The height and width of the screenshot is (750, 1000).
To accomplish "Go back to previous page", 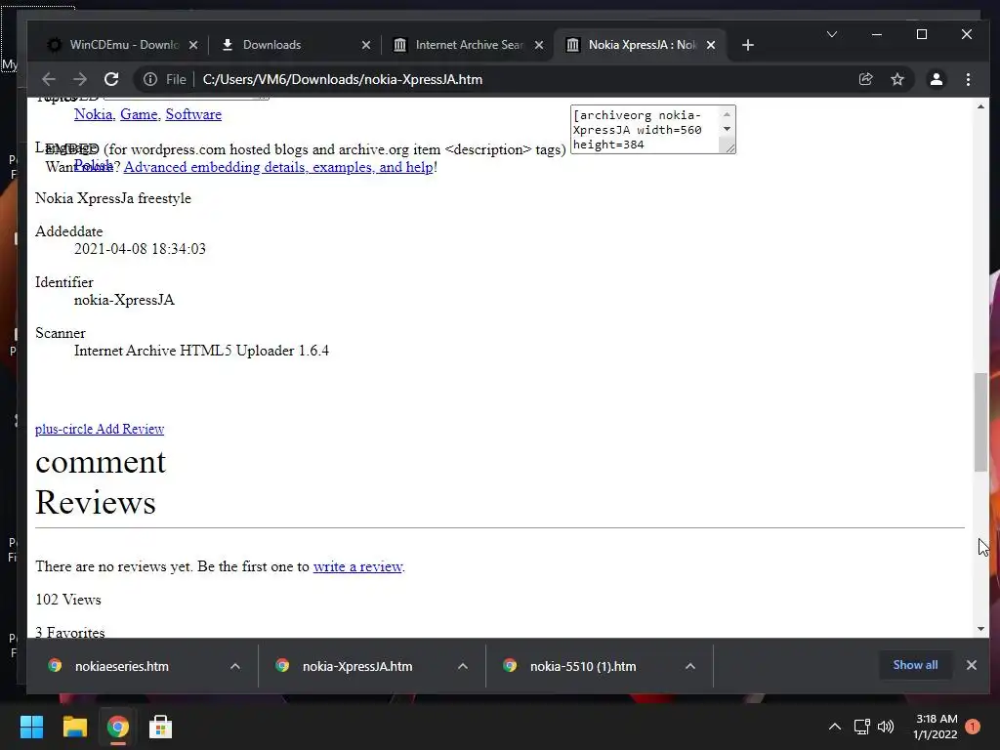I will click(49, 79).
